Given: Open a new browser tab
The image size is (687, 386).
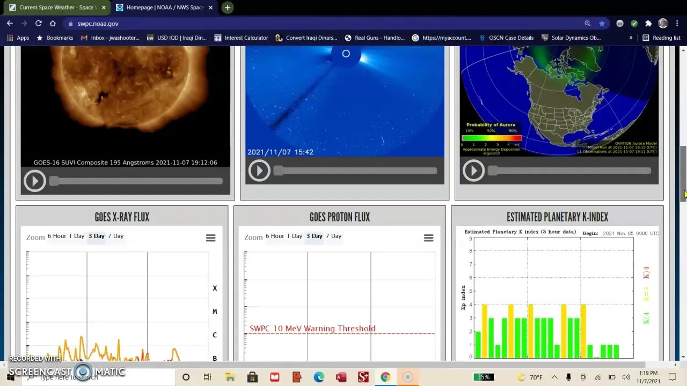Looking at the screenshot, I should coord(228,8).
